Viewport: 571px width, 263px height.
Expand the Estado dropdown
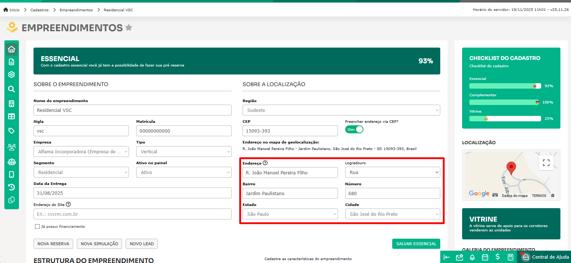tap(290, 214)
